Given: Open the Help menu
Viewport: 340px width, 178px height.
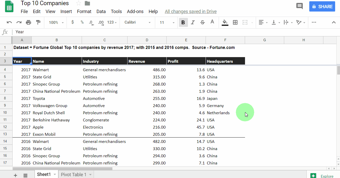Looking at the screenshot, I should 153,12.
